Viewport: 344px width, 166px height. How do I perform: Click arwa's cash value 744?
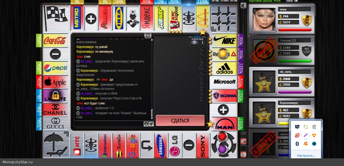(x=286, y=16)
